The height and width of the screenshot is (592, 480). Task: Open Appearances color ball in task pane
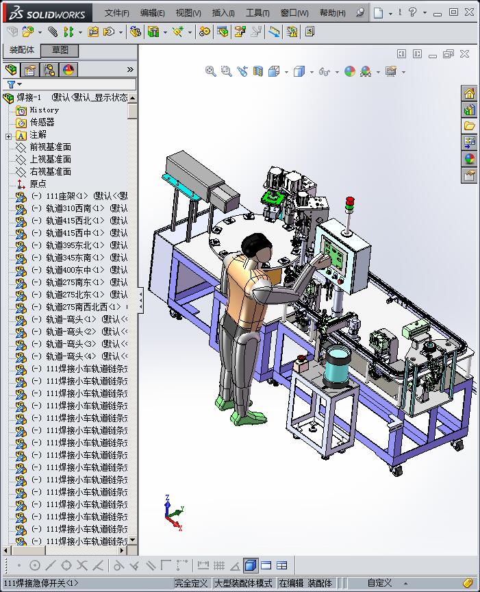tap(470, 159)
